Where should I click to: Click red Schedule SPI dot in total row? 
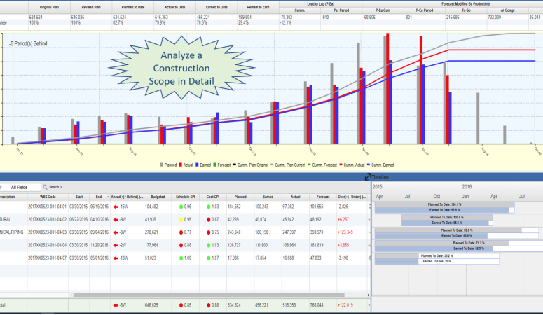coord(179,304)
